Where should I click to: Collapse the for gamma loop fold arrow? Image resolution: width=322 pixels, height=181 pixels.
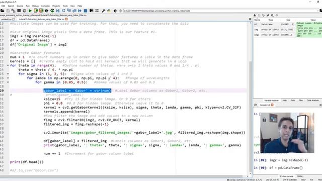click(8, 82)
